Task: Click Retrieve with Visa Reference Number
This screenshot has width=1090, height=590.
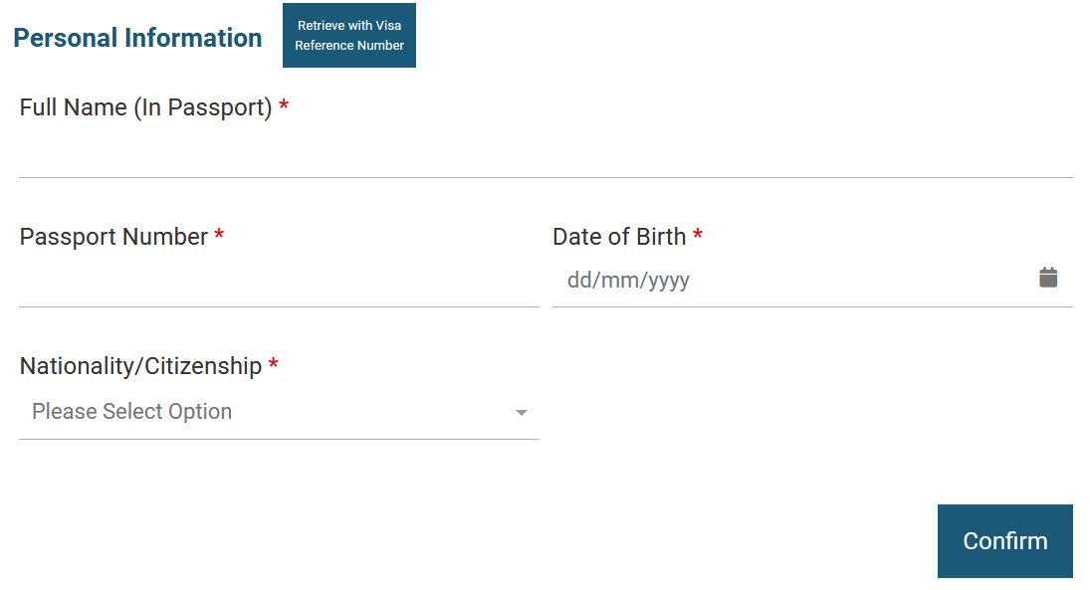Action: (349, 35)
